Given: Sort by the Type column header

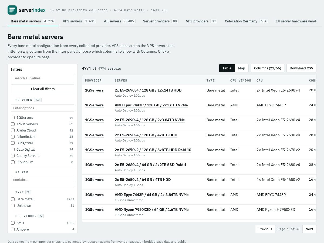Looking at the screenshot, I should 211,80.
